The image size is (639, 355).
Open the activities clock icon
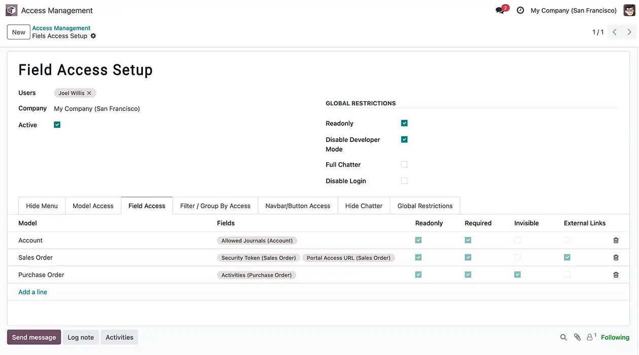(520, 10)
